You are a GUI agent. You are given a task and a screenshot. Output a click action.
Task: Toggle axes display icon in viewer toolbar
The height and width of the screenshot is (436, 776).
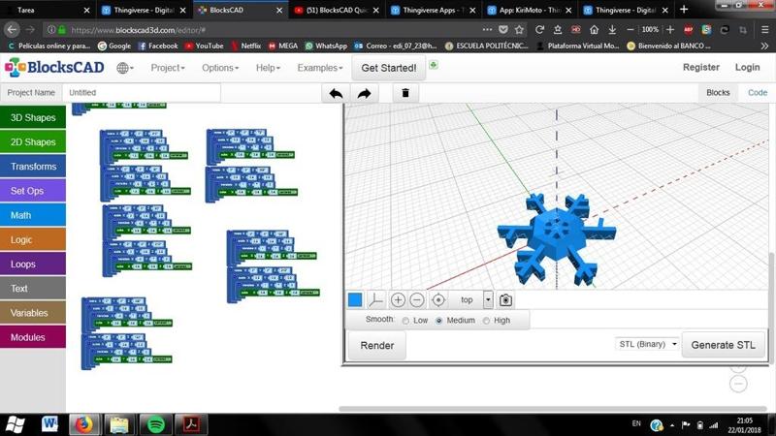[376, 299]
